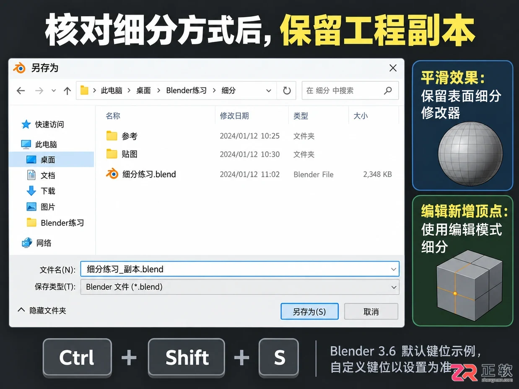Sort files by 类型 column
This screenshot has width=519, height=389.
pyautogui.click(x=301, y=116)
